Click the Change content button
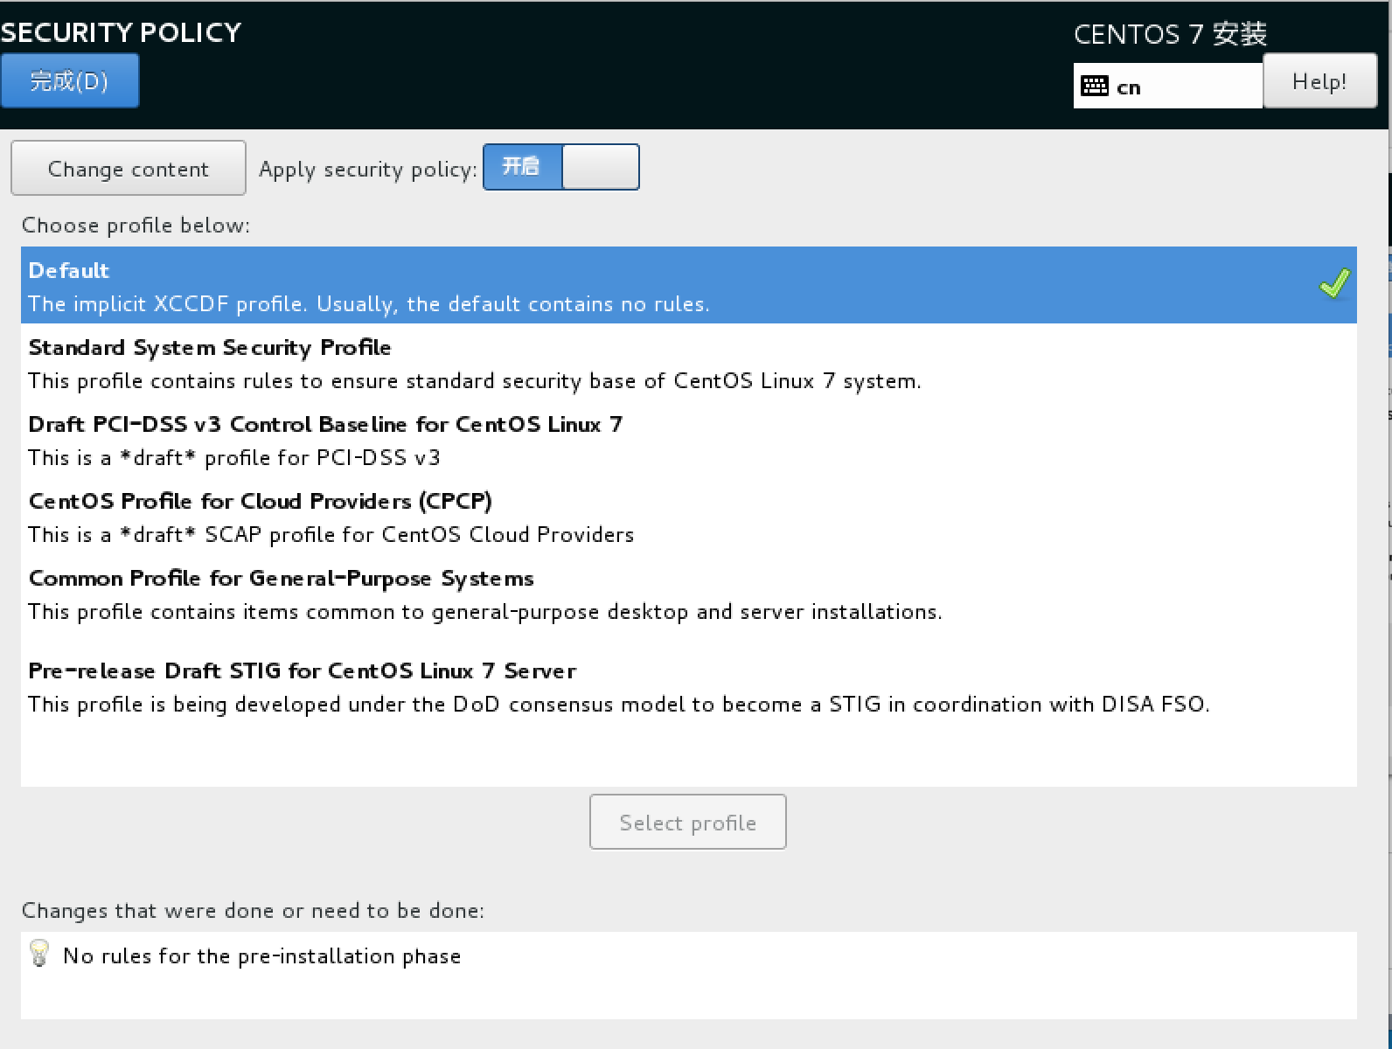Screen dimensions: 1392x1049 pos(129,168)
